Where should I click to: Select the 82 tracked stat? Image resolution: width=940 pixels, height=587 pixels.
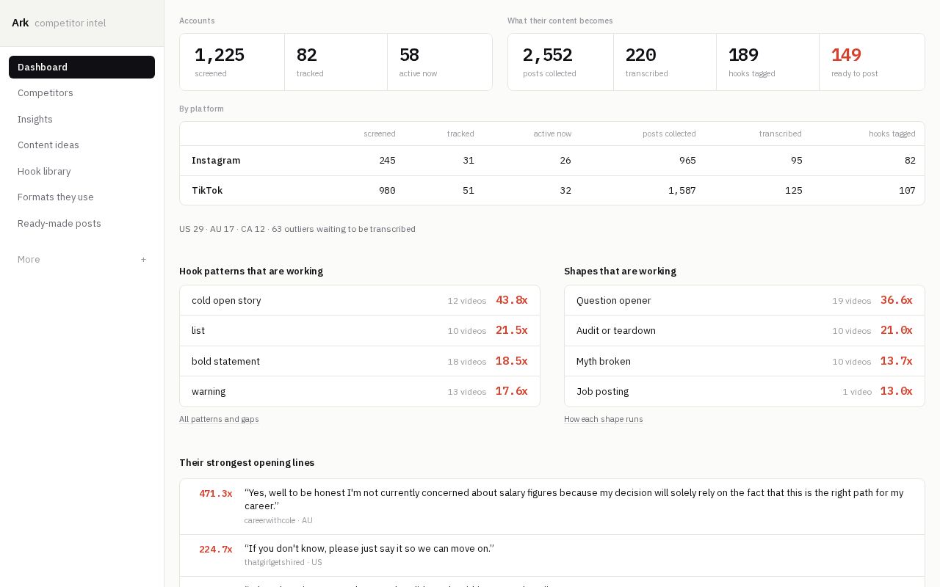click(336, 62)
